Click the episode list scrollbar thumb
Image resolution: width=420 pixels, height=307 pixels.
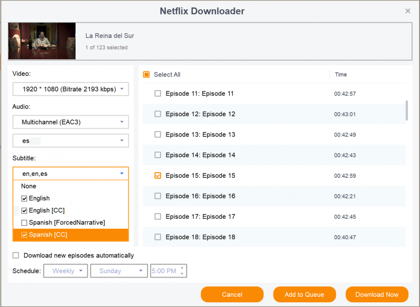coord(407,111)
